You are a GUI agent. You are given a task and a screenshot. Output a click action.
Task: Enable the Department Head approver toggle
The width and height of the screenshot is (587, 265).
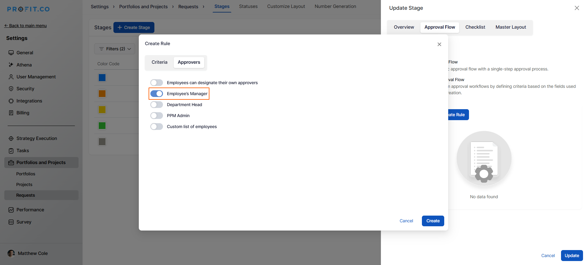pyautogui.click(x=157, y=105)
